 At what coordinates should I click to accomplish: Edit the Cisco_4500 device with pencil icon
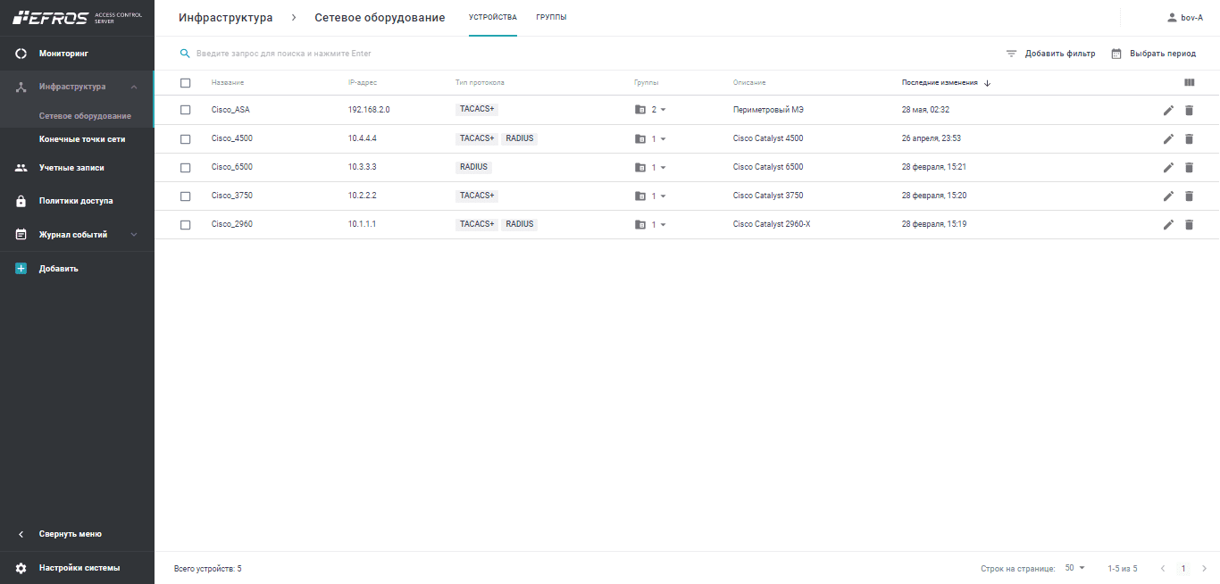point(1168,138)
